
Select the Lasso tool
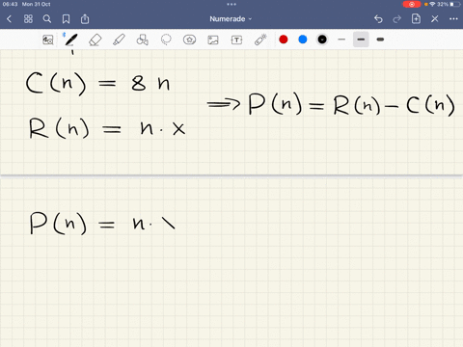(x=166, y=40)
